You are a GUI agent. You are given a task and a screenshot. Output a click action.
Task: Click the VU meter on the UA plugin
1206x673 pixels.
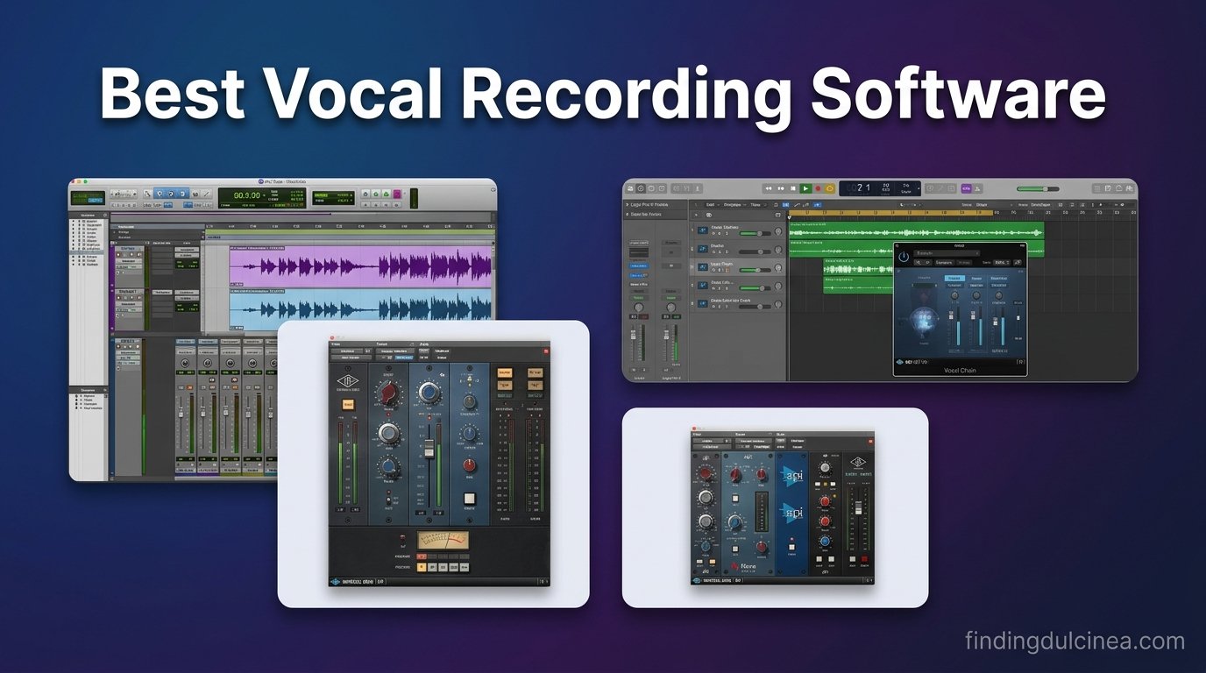[443, 540]
